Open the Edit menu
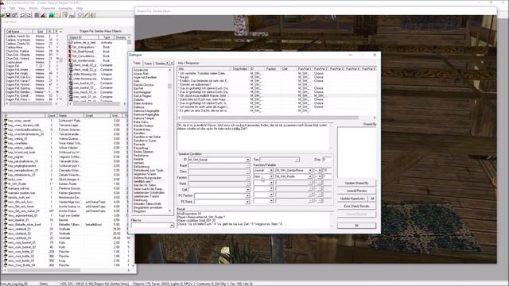Screen dimensions: 509x286 coord(12,8)
